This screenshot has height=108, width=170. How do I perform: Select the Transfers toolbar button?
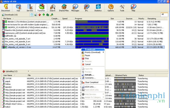41,8
